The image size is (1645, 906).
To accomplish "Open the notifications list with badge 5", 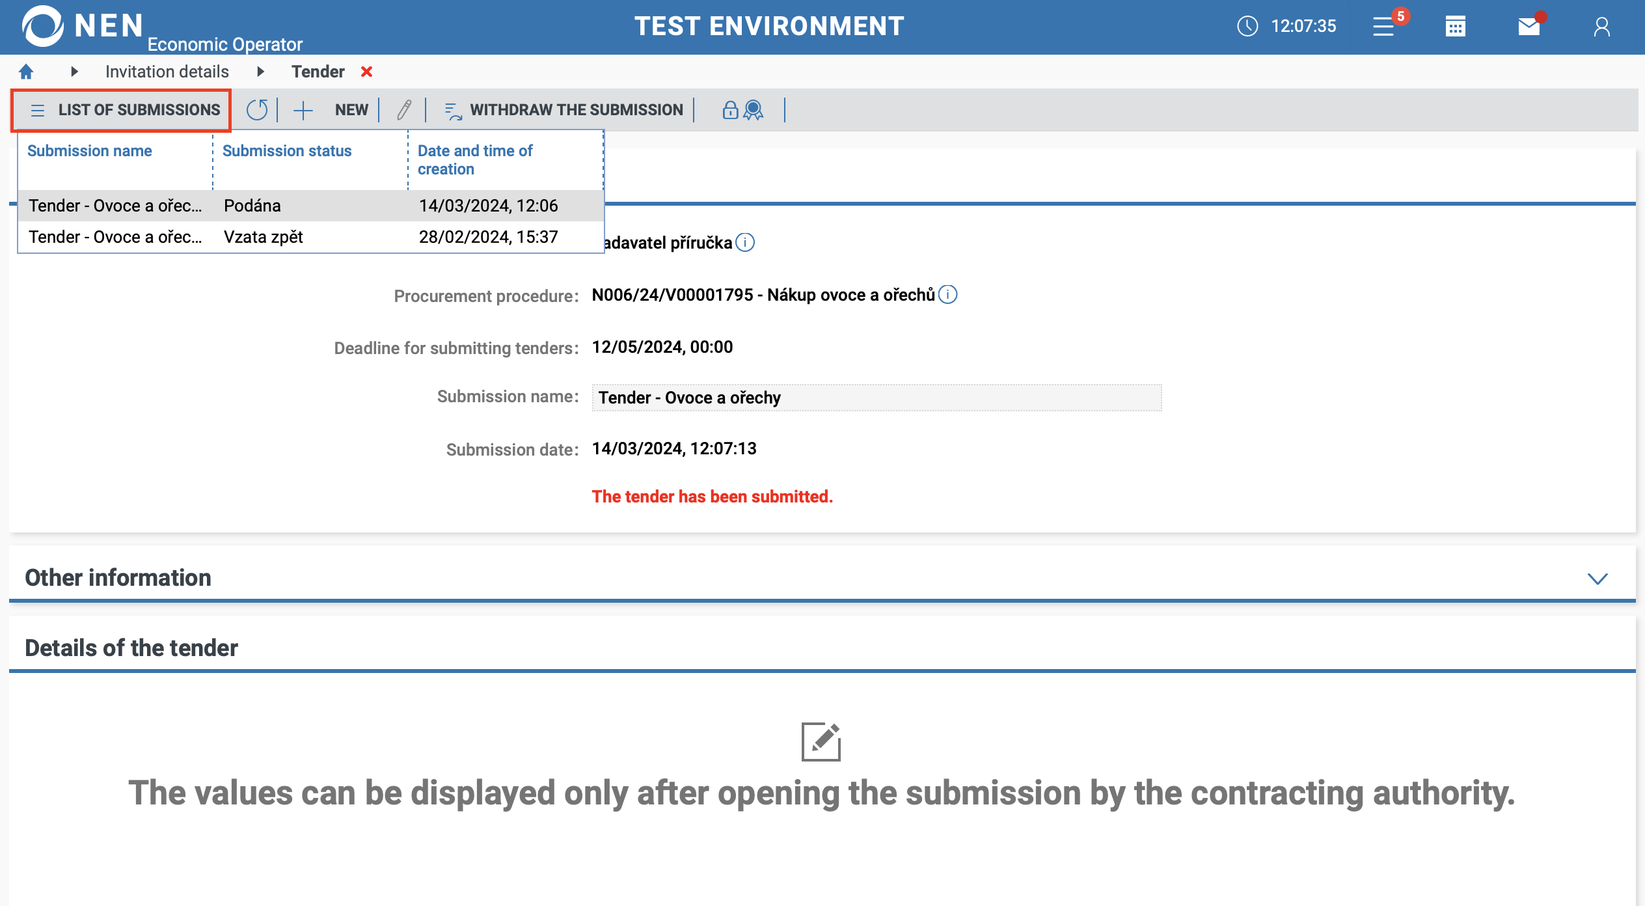I will (x=1385, y=27).
